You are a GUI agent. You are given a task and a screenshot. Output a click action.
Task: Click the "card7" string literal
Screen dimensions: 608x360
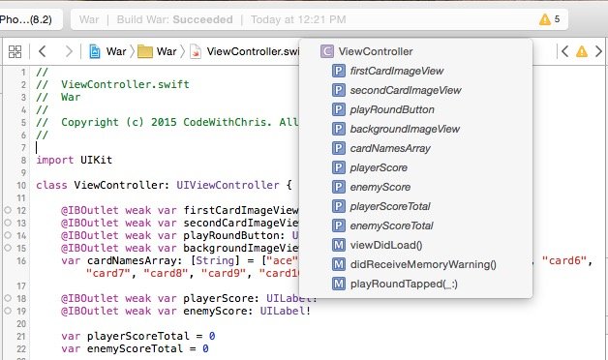pyautogui.click(x=108, y=273)
